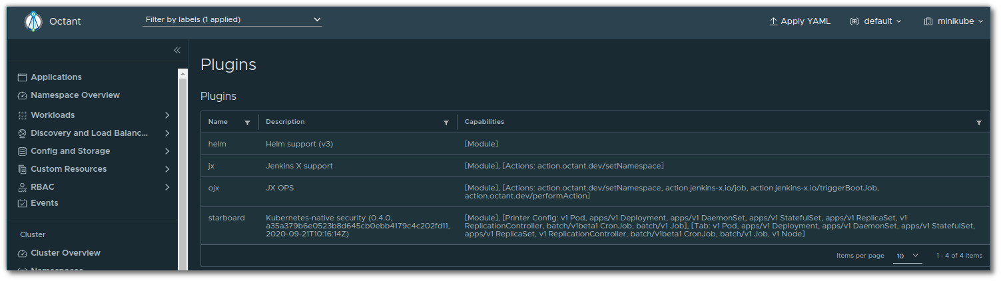Expand Config and Storage chevron
1001x281 pixels.
167,151
